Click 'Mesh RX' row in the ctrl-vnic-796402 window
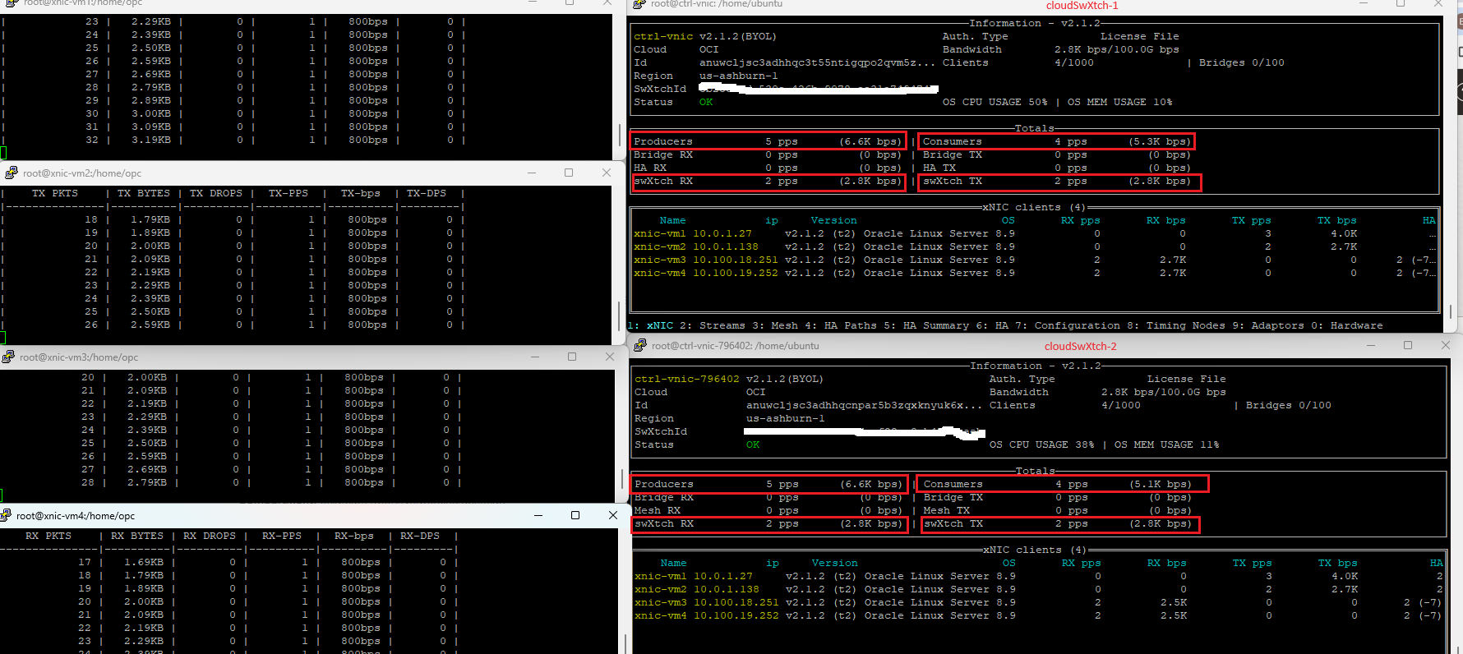Screen dimensions: 1463x654 click(x=768, y=511)
